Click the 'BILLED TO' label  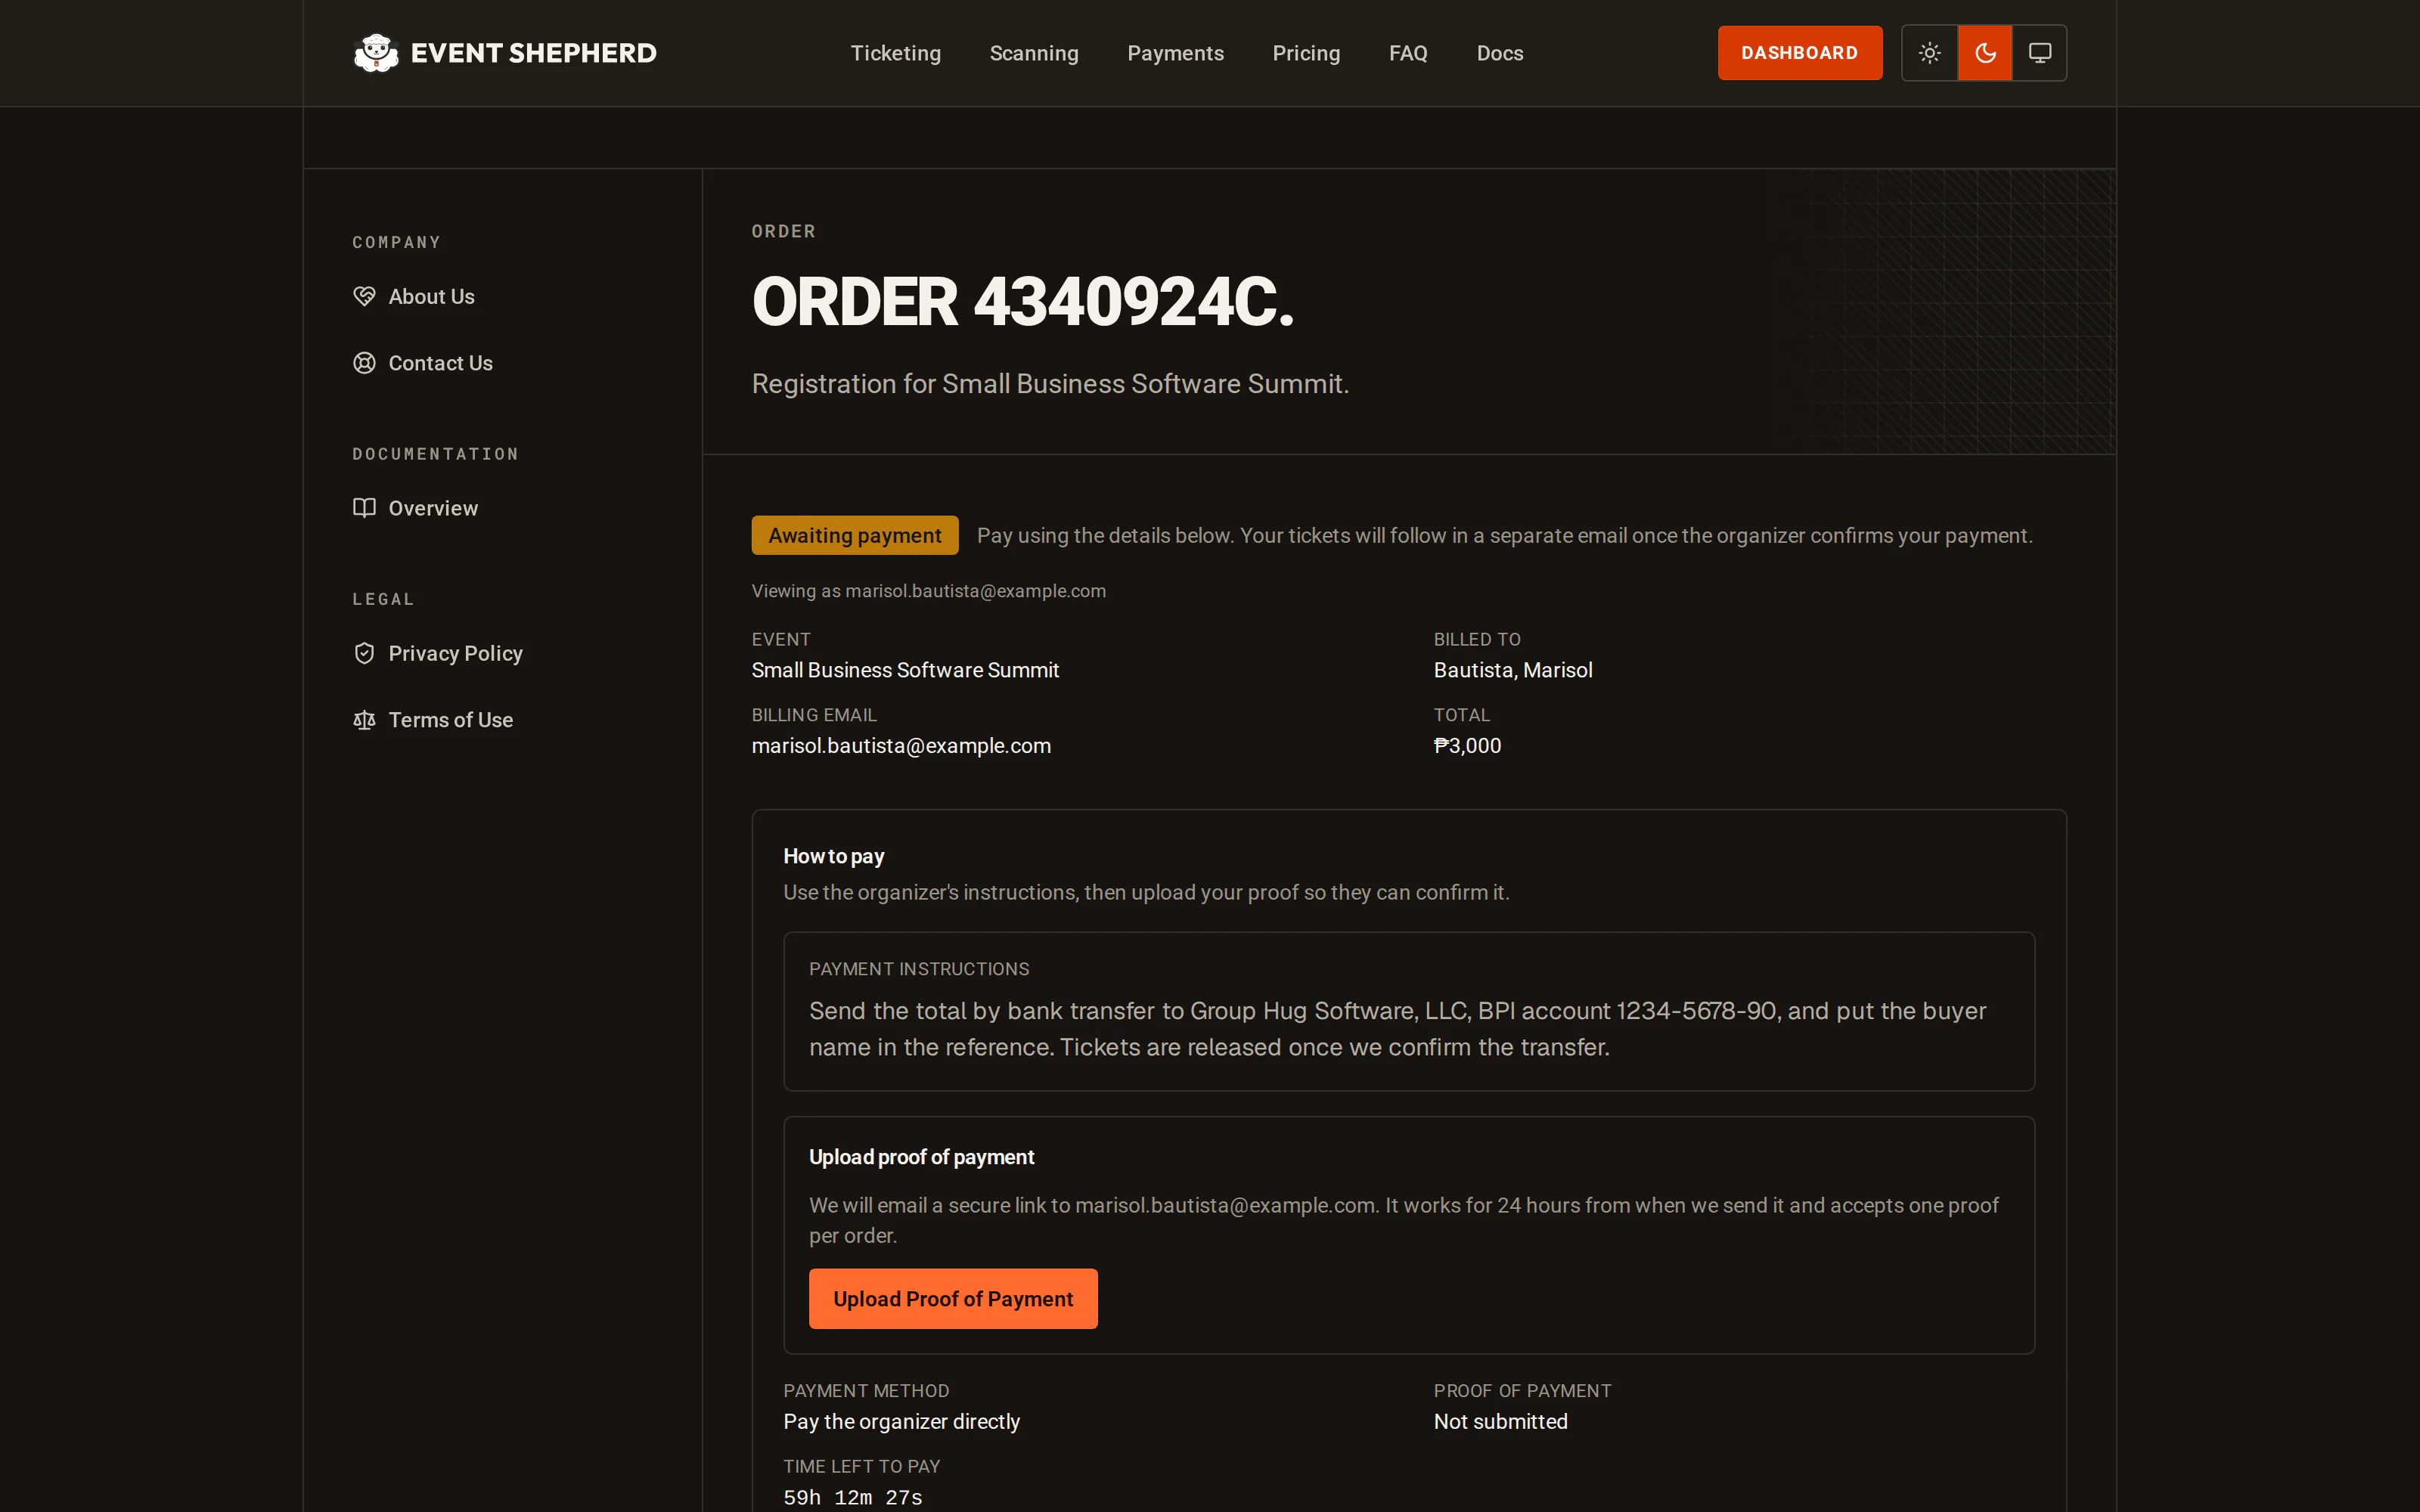pos(1477,639)
